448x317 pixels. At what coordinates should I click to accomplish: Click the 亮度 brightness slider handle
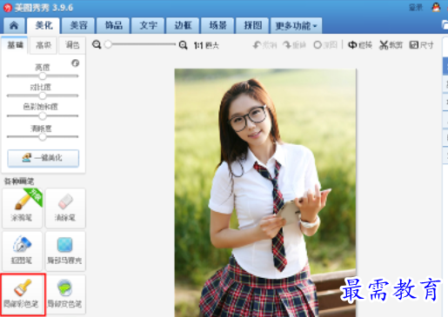[43, 76]
